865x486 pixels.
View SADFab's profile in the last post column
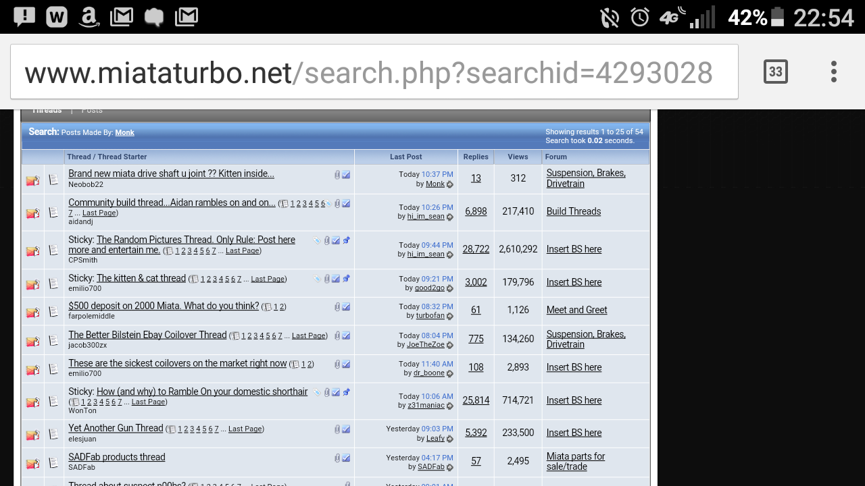[431, 467]
